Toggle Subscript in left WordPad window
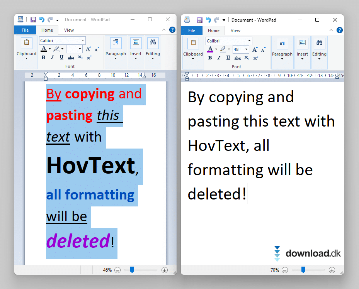The width and height of the screenshot is (359, 289). [x=80, y=57]
